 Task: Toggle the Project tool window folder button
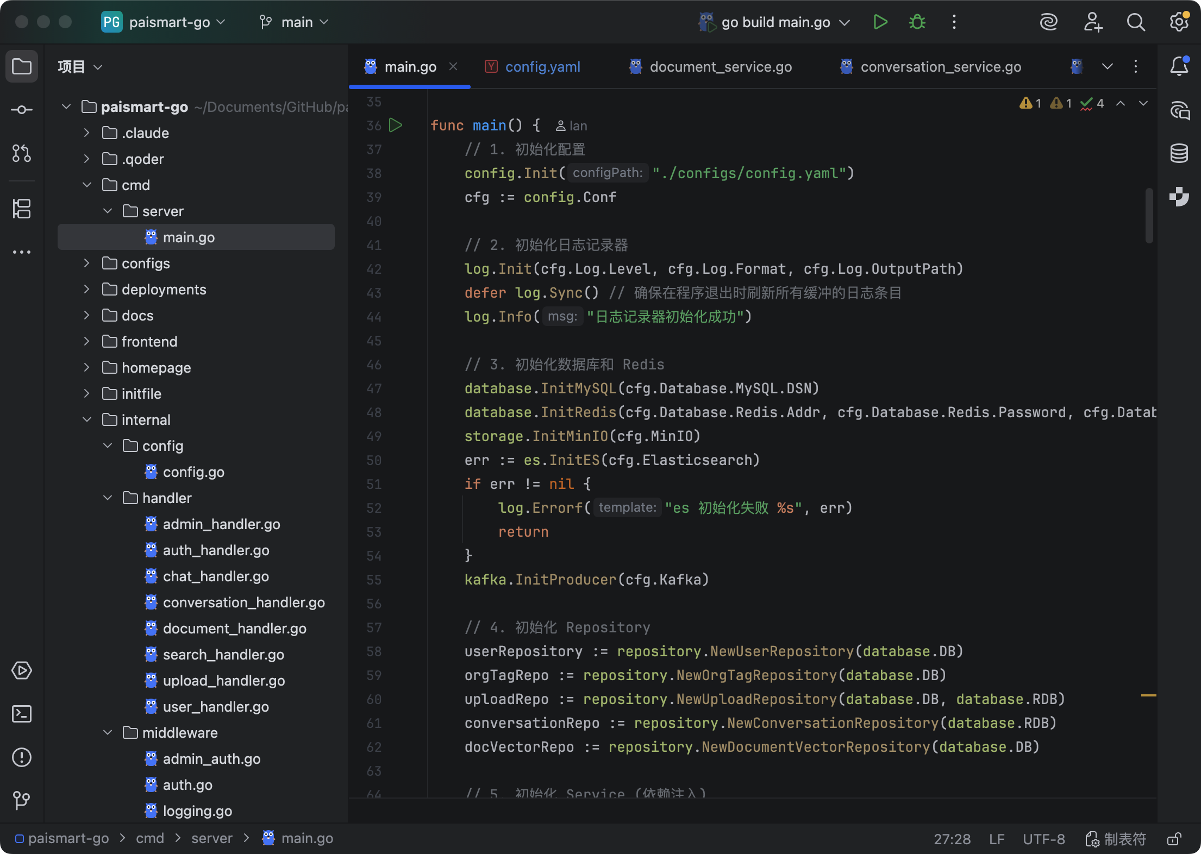[22, 66]
